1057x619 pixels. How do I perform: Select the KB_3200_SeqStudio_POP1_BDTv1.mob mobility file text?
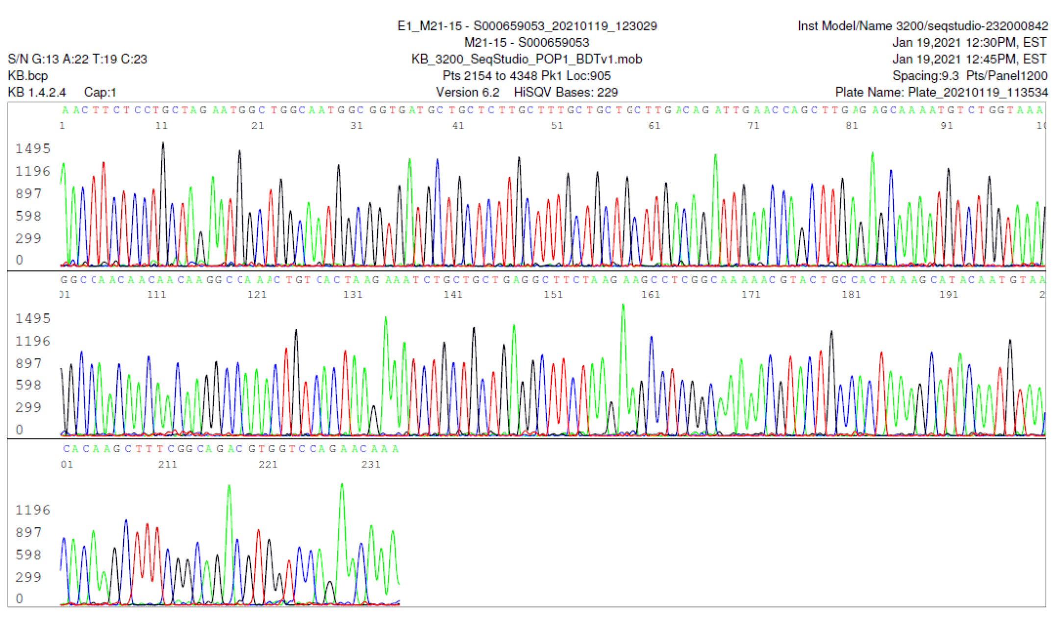[527, 59]
